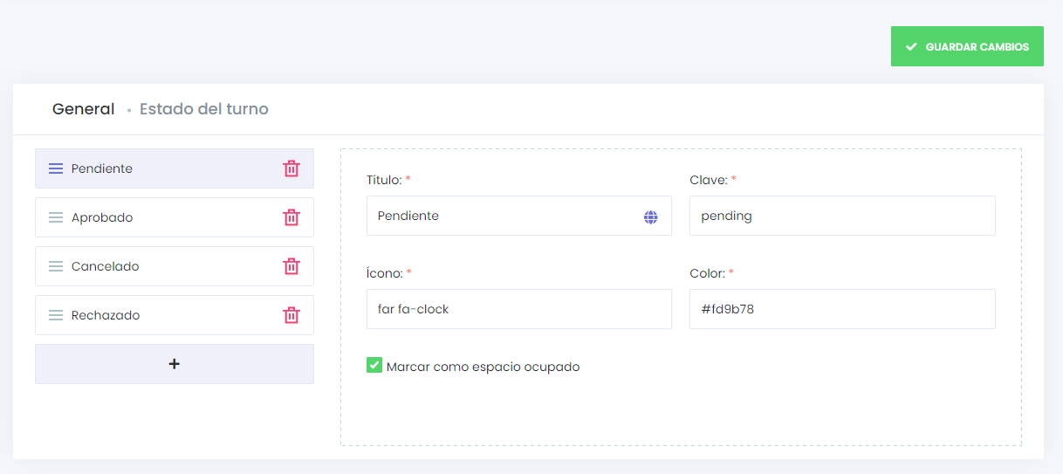Click into the Ícono text field
Viewport: 1063px width, 474px height.
click(518, 309)
